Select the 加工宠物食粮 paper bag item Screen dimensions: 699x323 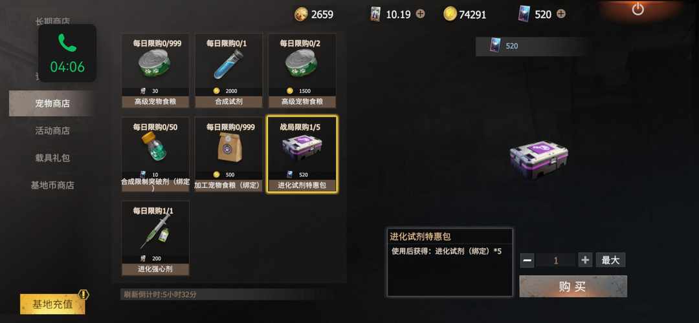click(228, 154)
